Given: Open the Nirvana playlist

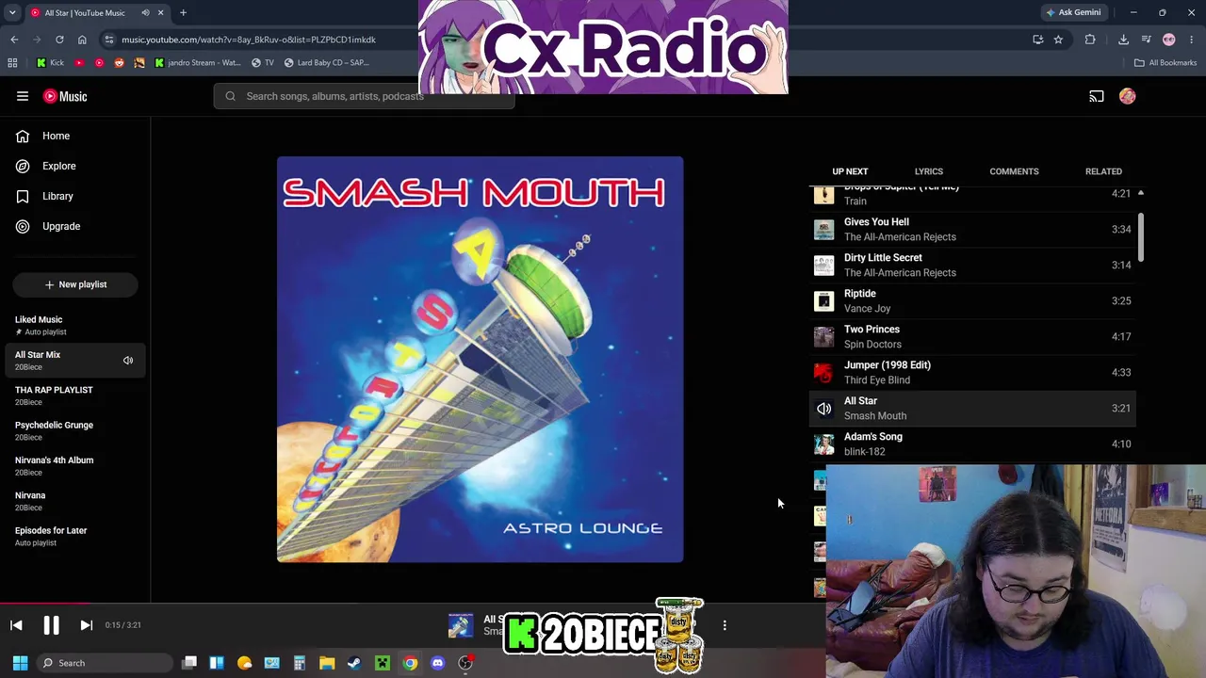Looking at the screenshot, I should click(x=75, y=501).
